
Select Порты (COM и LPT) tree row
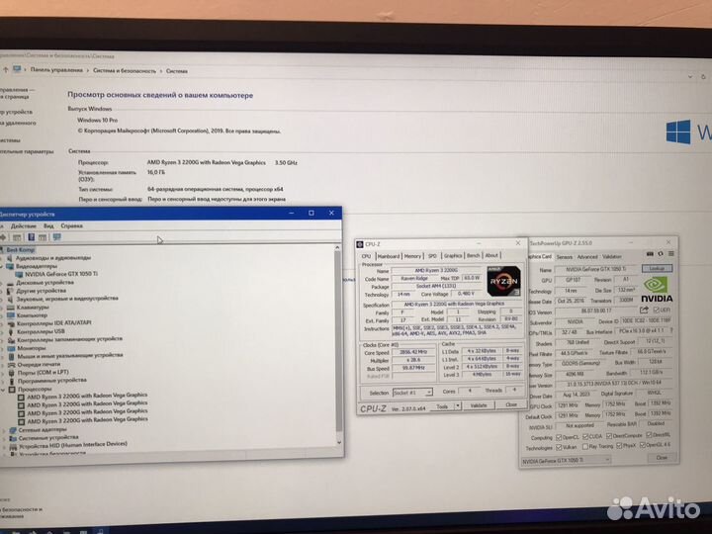tap(43, 373)
